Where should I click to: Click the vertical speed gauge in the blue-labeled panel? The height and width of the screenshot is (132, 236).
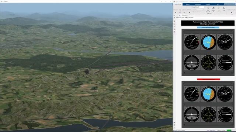click(x=225, y=63)
